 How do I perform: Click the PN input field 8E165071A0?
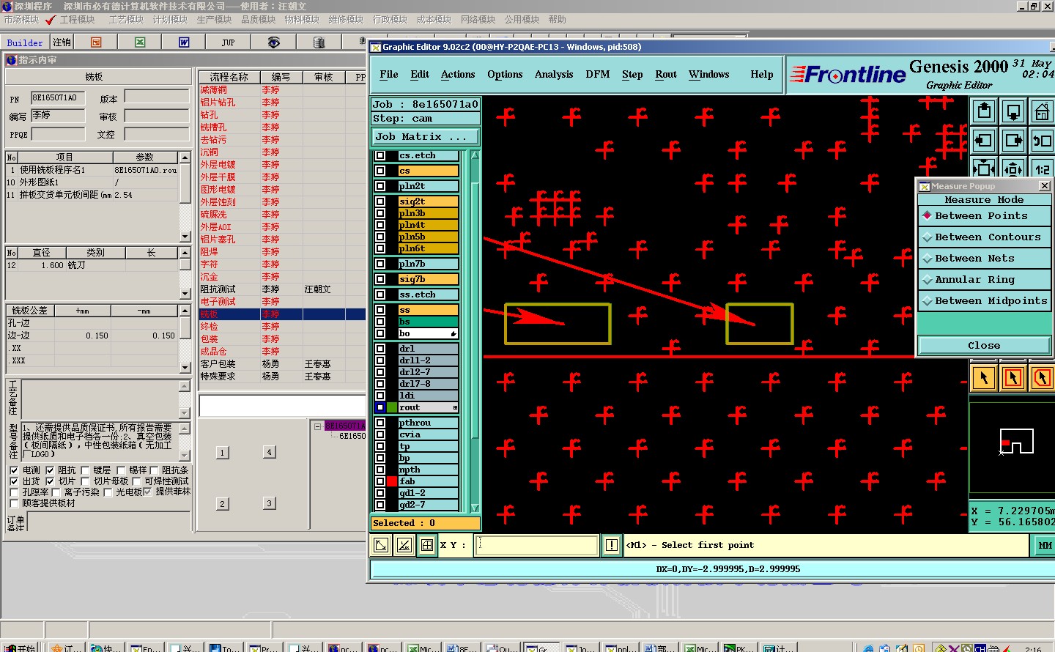click(x=58, y=97)
